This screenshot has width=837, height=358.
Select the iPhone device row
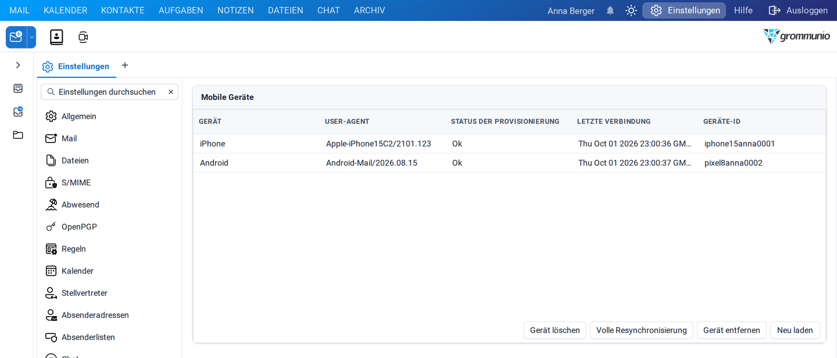pos(509,144)
